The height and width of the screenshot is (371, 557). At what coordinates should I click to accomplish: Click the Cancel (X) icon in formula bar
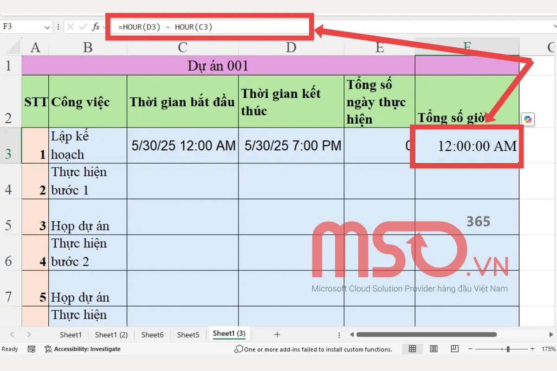click(70, 26)
